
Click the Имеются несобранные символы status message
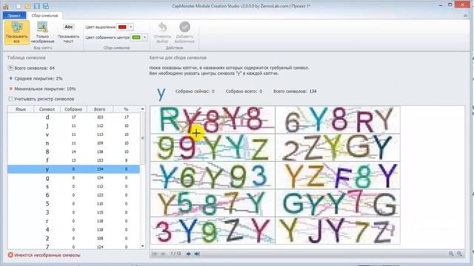pos(47,255)
